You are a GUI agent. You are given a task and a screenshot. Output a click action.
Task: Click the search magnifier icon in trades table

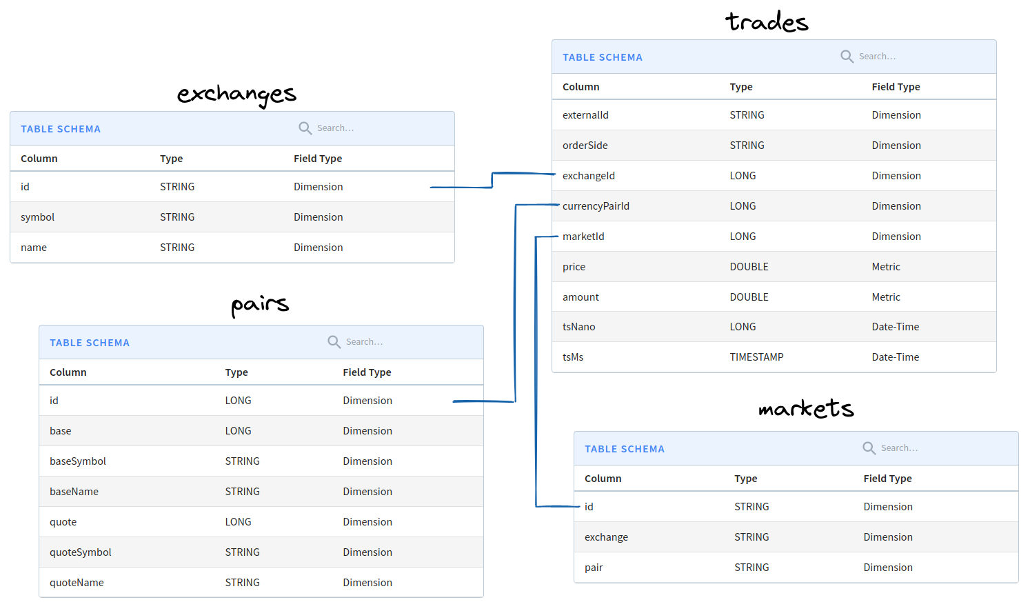(847, 57)
